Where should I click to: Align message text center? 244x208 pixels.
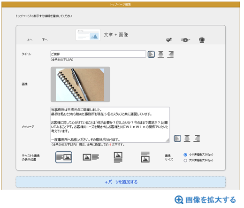click(x=187, y=139)
